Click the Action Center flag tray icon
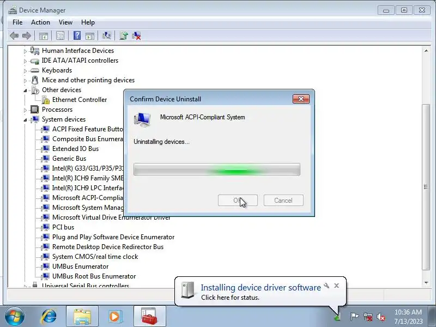This screenshot has height=327, width=436. pos(354,317)
